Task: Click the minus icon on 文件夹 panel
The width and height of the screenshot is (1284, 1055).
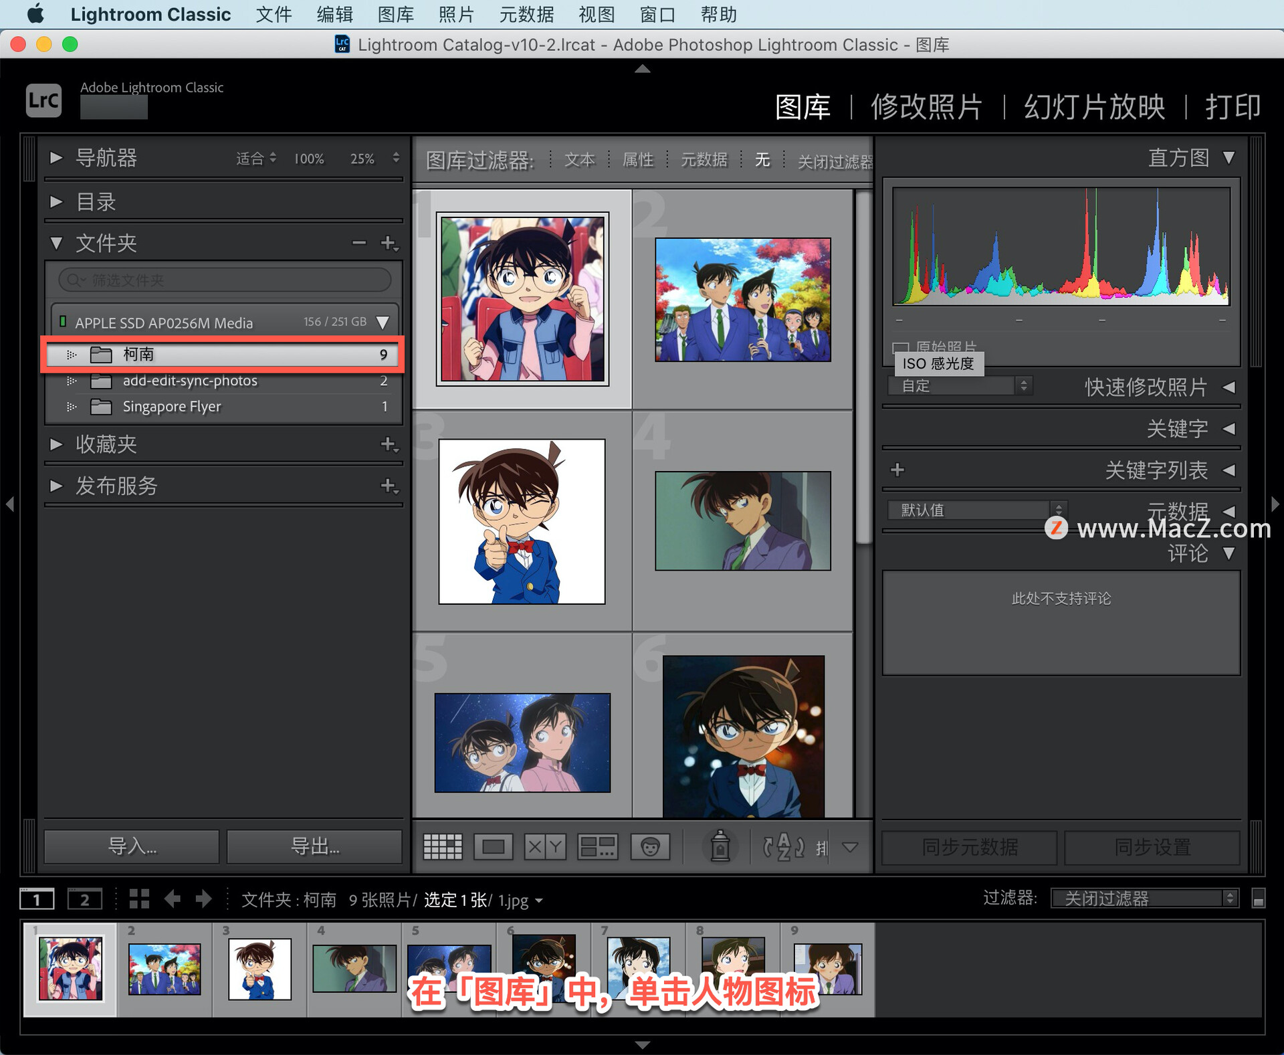Action: pyautogui.click(x=359, y=242)
